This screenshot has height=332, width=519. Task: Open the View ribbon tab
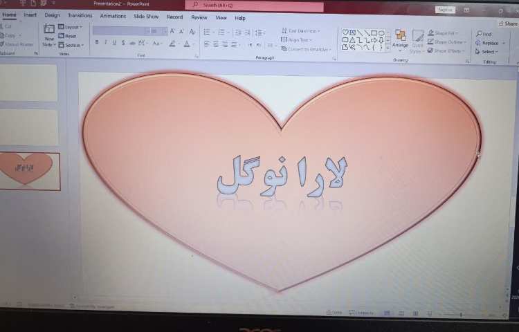point(221,17)
